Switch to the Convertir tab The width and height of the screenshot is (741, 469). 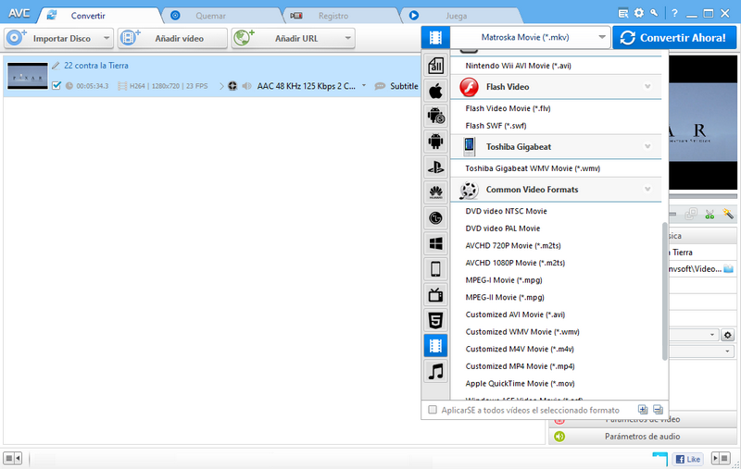tap(99, 16)
